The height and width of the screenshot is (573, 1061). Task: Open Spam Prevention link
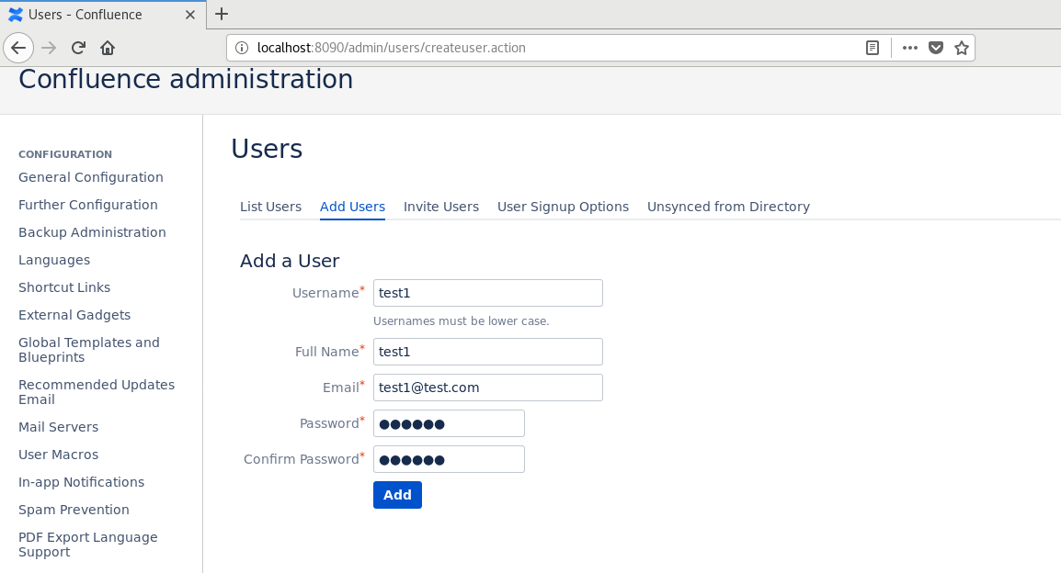point(74,511)
